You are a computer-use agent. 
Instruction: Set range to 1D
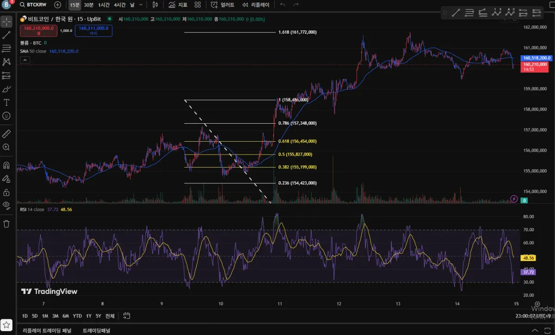click(25, 316)
